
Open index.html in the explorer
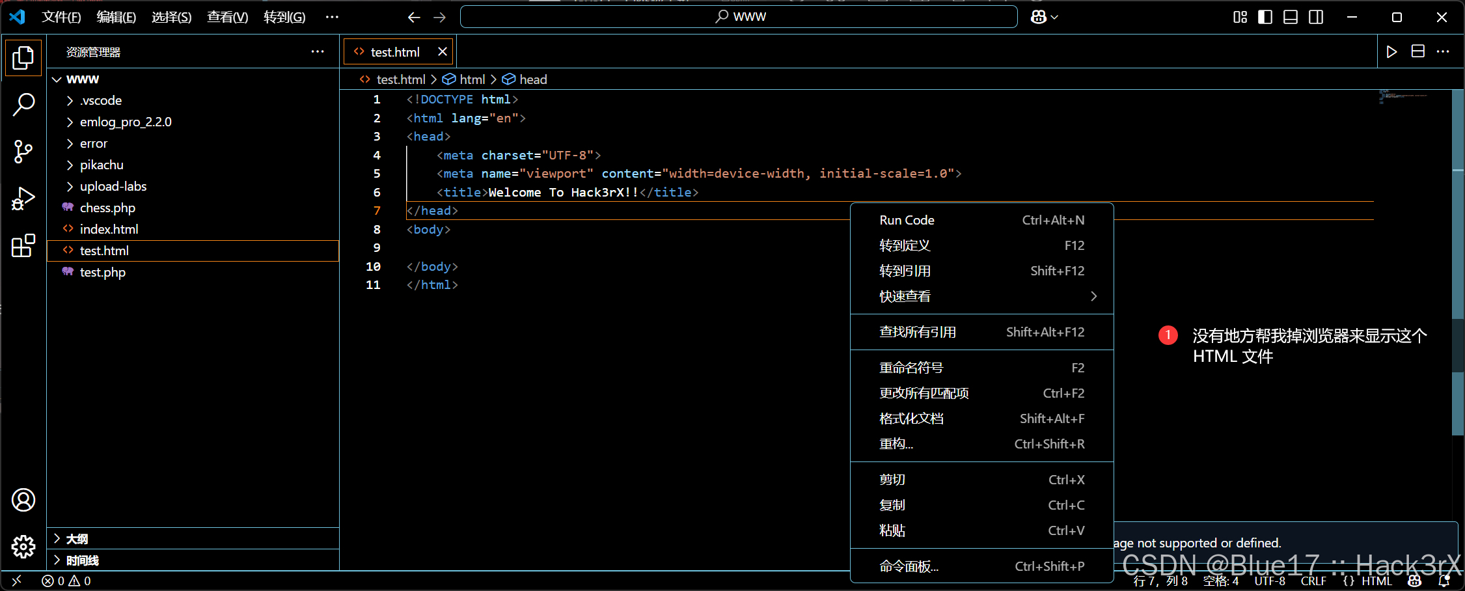[x=193, y=229]
